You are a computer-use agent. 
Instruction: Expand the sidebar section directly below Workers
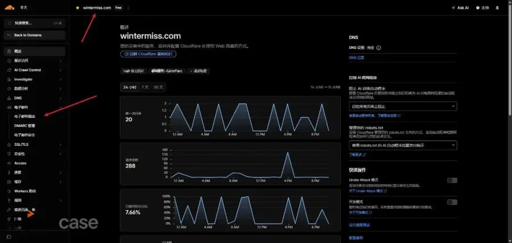[61, 200]
